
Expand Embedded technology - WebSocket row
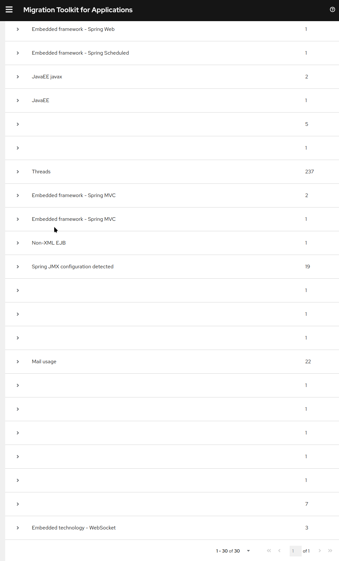pos(18,528)
